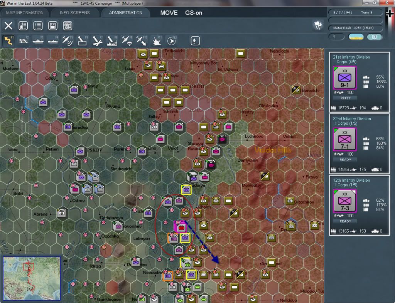Viewport: 395px width, 303px height.
Task: Select the HQ counter beside Seredka
Action: (68, 127)
